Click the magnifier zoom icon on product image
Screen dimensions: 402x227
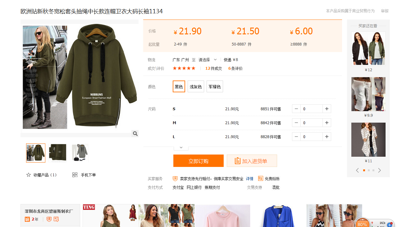pyautogui.click(x=135, y=133)
